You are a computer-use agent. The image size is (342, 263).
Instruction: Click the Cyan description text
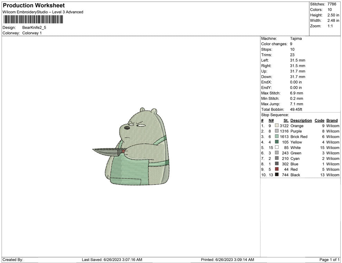295,158
